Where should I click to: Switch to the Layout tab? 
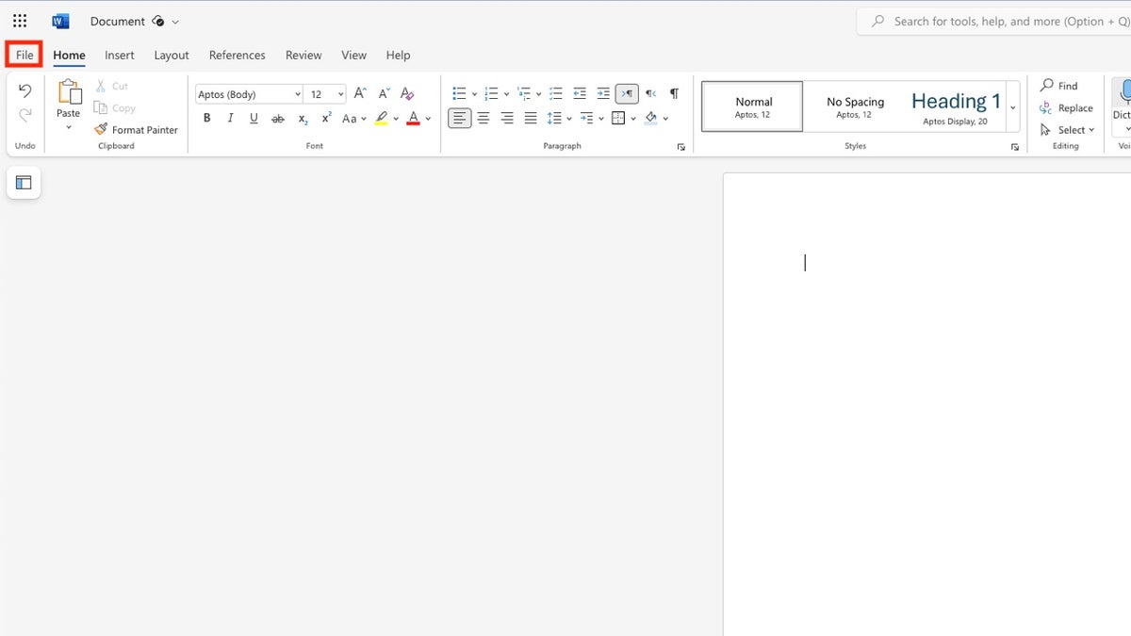pyautogui.click(x=172, y=55)
